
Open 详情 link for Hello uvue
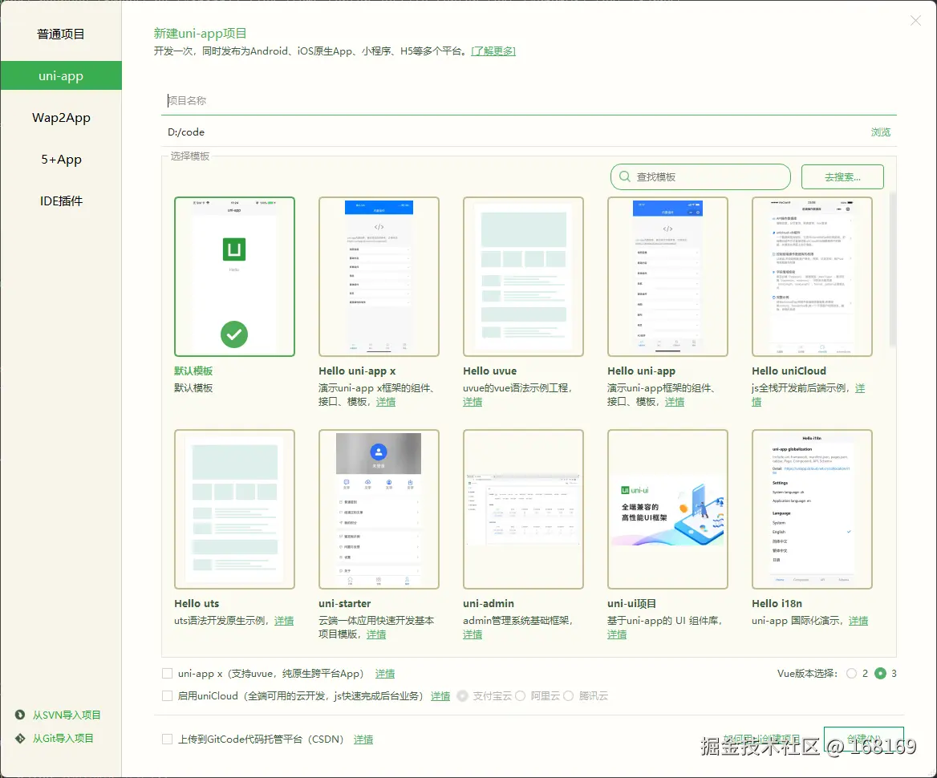click(x=473, y=402)
